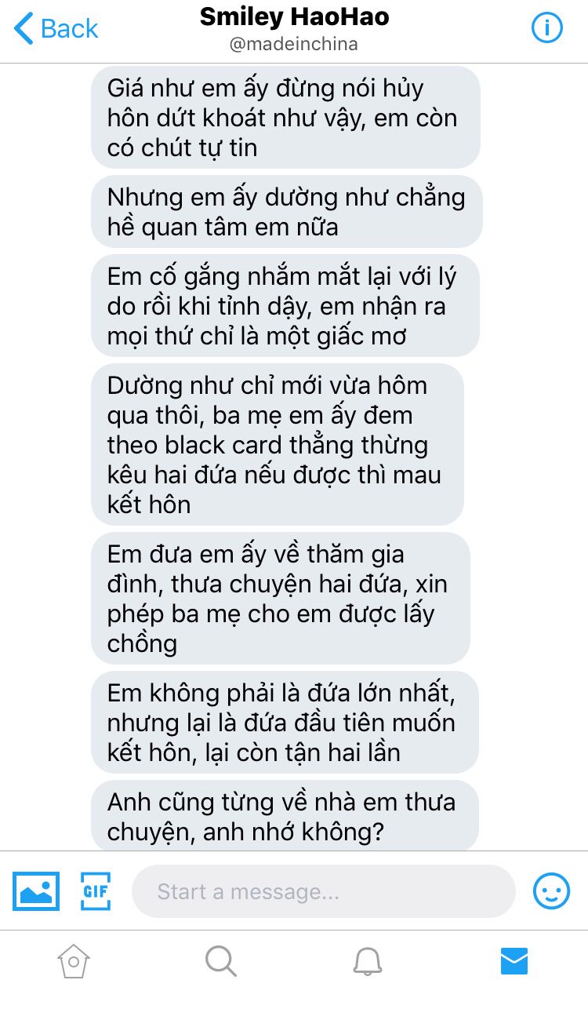Open the emoji smiley picker
The height and width of the screenshot is (1009, 588).
551,891
